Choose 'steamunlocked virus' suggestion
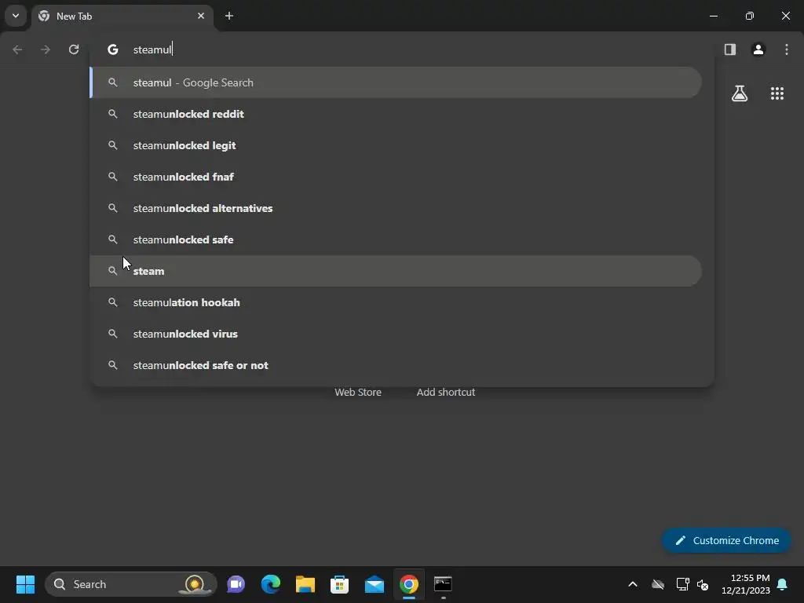This screenshot has width=804, height=603. coord(396,334)
